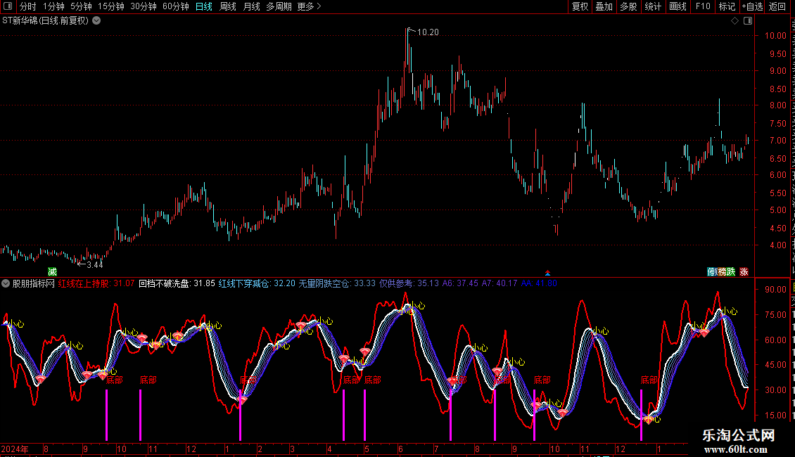This screenshot has height=457, width=795.
Task: Switch to 1分钟 period
Action: (53, 6)
